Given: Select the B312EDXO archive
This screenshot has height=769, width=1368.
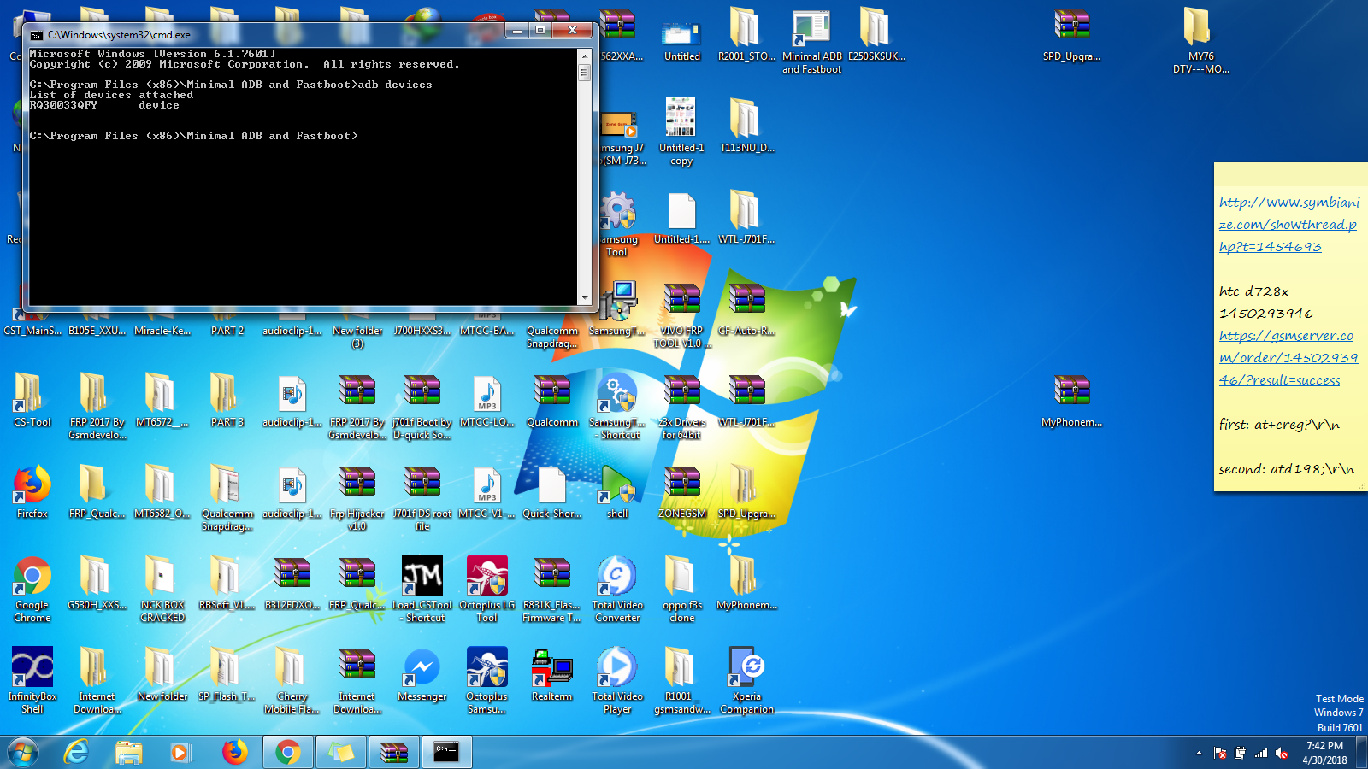Looking at the screenshot, I should (292, 584).
